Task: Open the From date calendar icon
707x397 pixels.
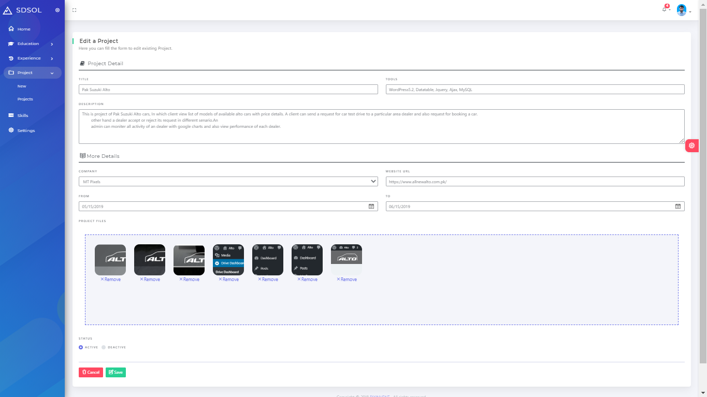Action: 371,207
